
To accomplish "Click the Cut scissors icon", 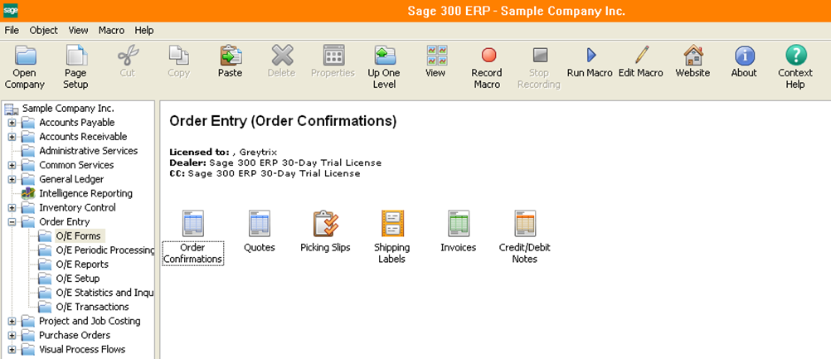I will [127, 55].
